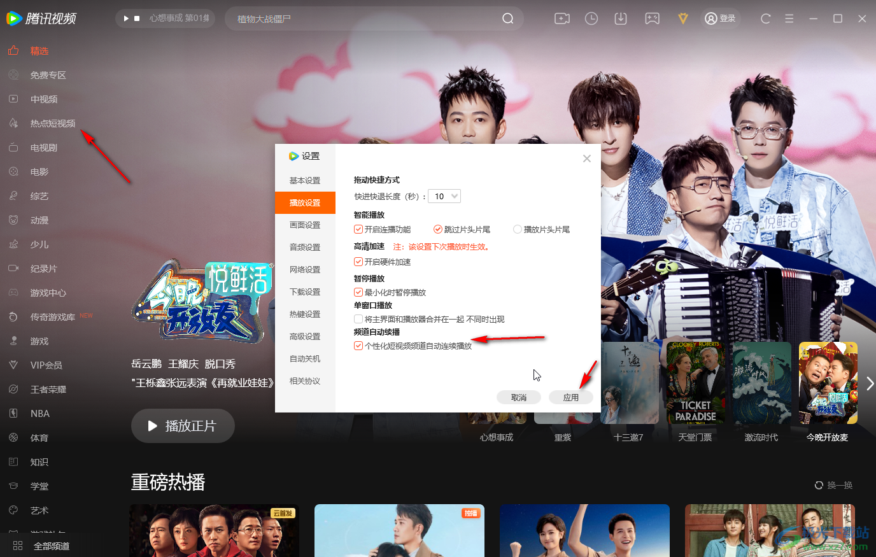Open 电影 channel in sidebar

point(39,172)
